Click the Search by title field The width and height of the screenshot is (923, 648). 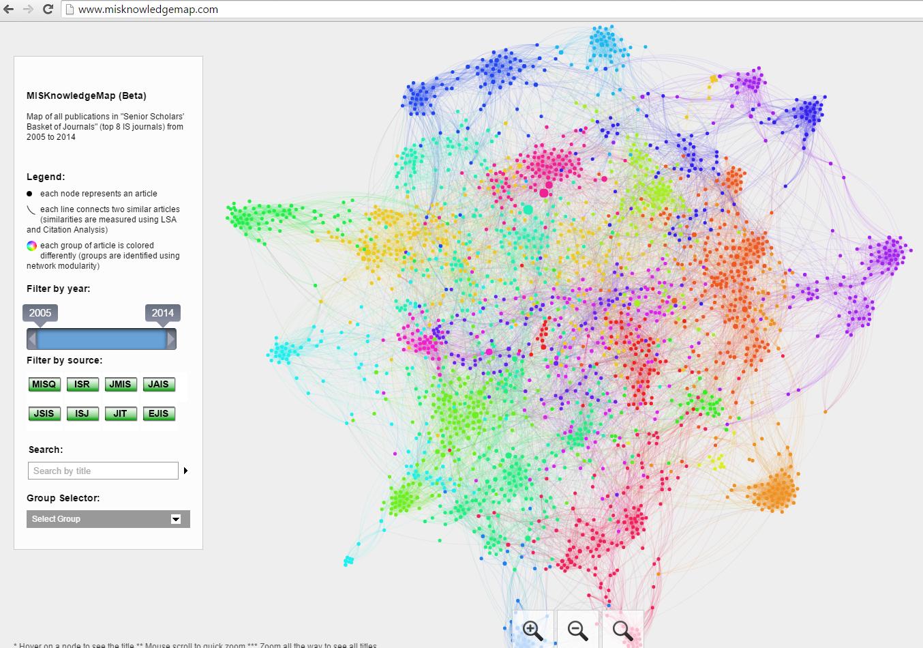[x=103, y=471]
